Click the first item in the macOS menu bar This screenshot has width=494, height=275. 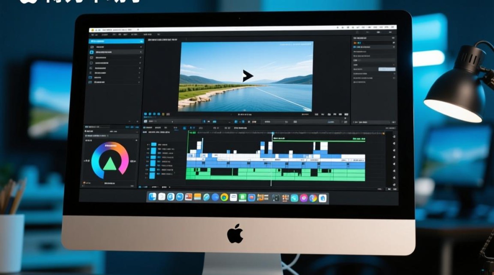(92, 30)
